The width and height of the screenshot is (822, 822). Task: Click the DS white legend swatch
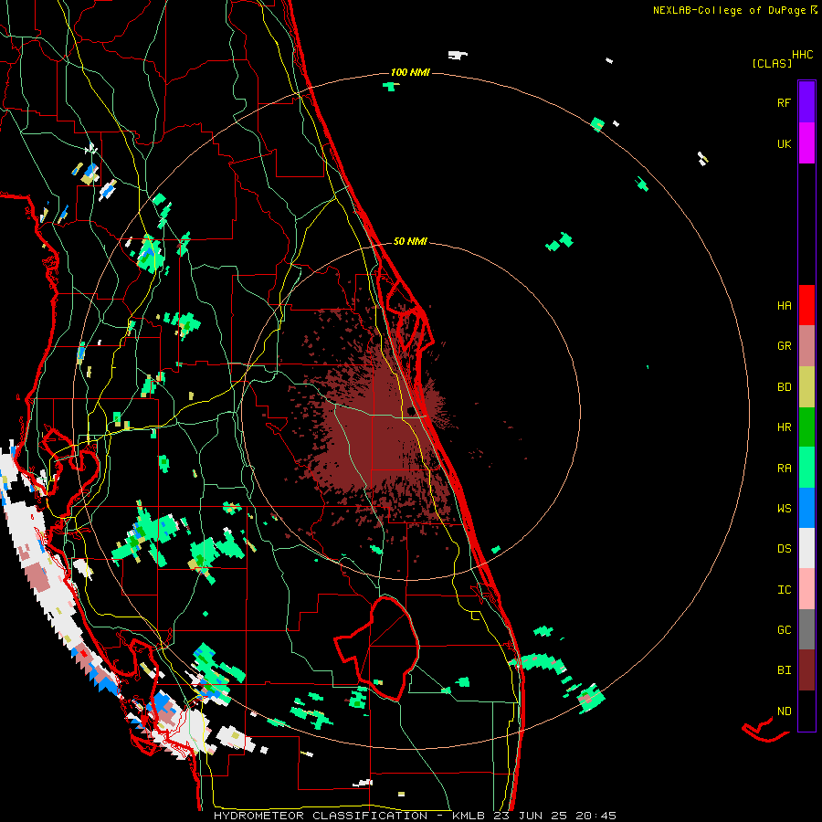(x=806, y=548)
